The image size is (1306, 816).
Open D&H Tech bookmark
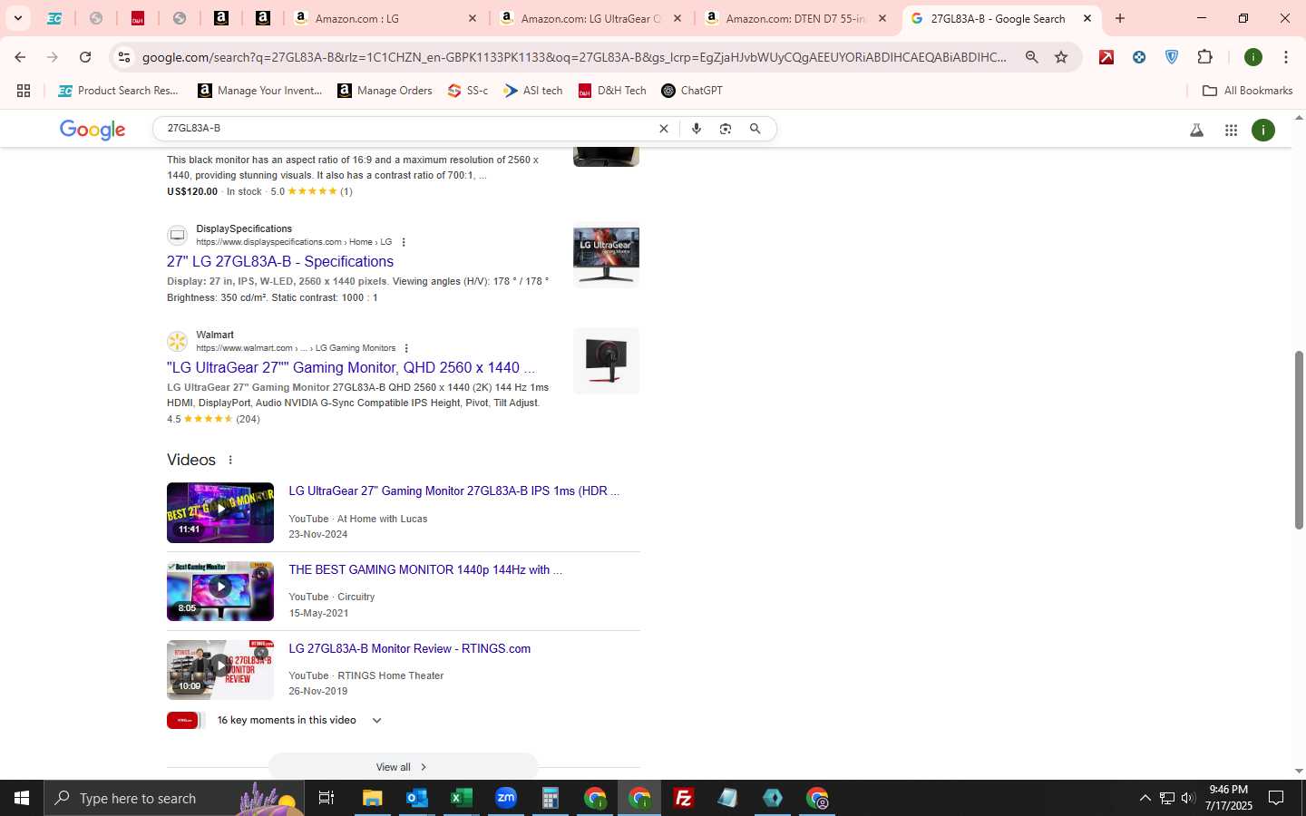[612, 91]
